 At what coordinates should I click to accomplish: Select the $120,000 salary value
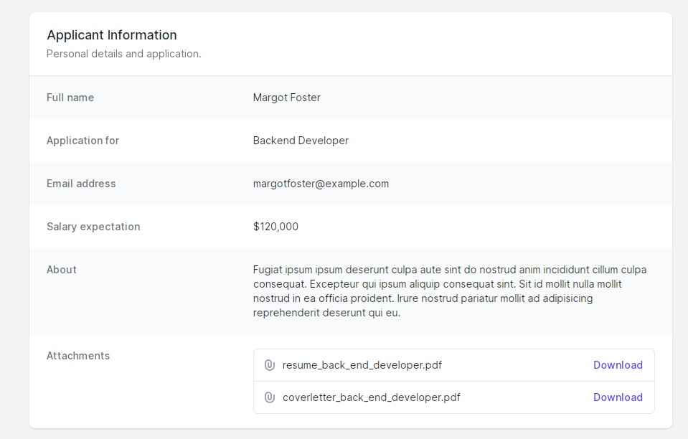275,227
